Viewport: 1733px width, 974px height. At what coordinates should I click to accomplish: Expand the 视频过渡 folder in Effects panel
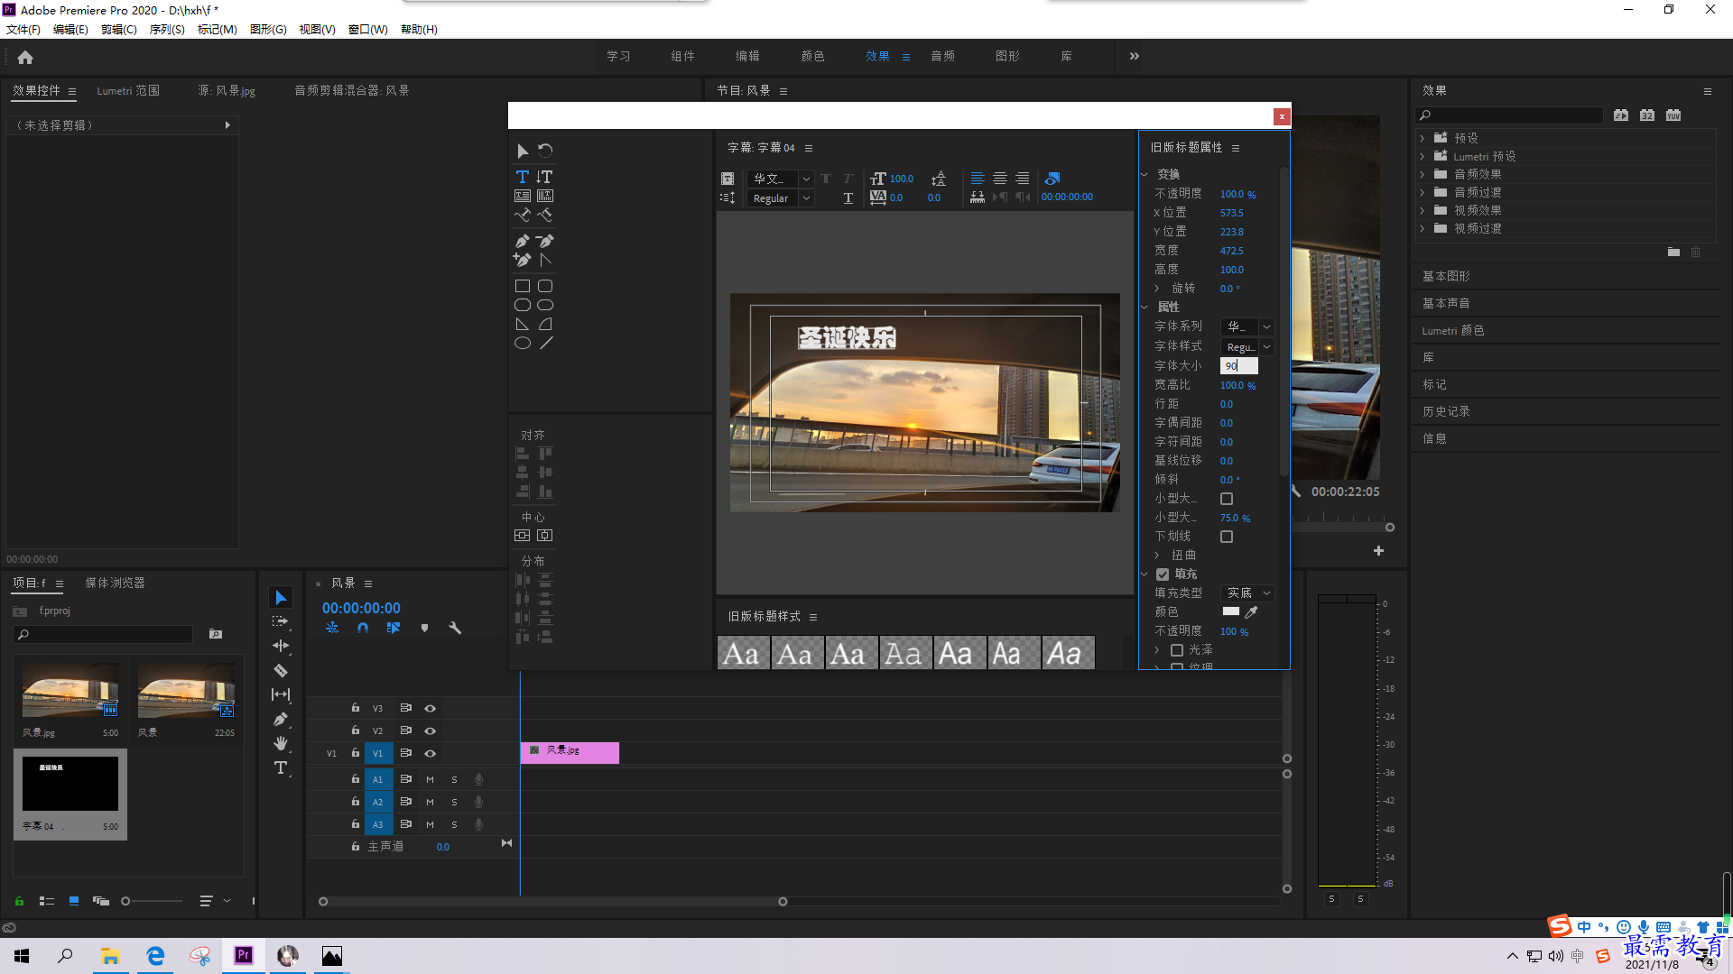tap(1423, 228)
